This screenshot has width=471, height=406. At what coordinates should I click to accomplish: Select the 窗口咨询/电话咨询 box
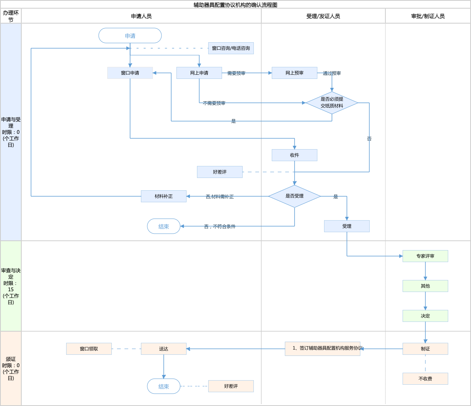point(231,48)
